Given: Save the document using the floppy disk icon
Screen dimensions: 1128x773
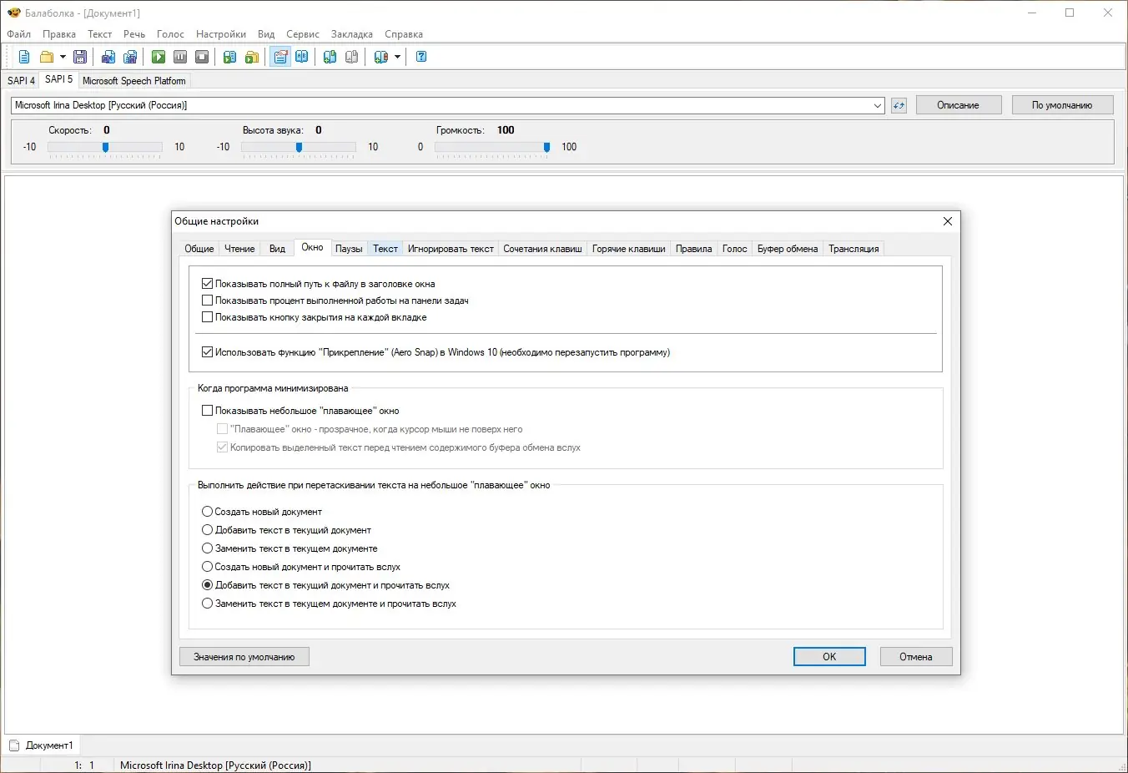Looking at the screenshot, I should [80, 57].
